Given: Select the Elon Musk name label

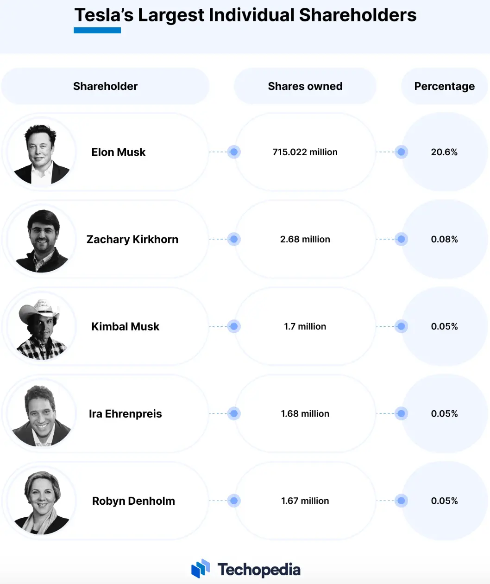Looking at the screenshot, I should pyautogui.click(x=119, y=152).
